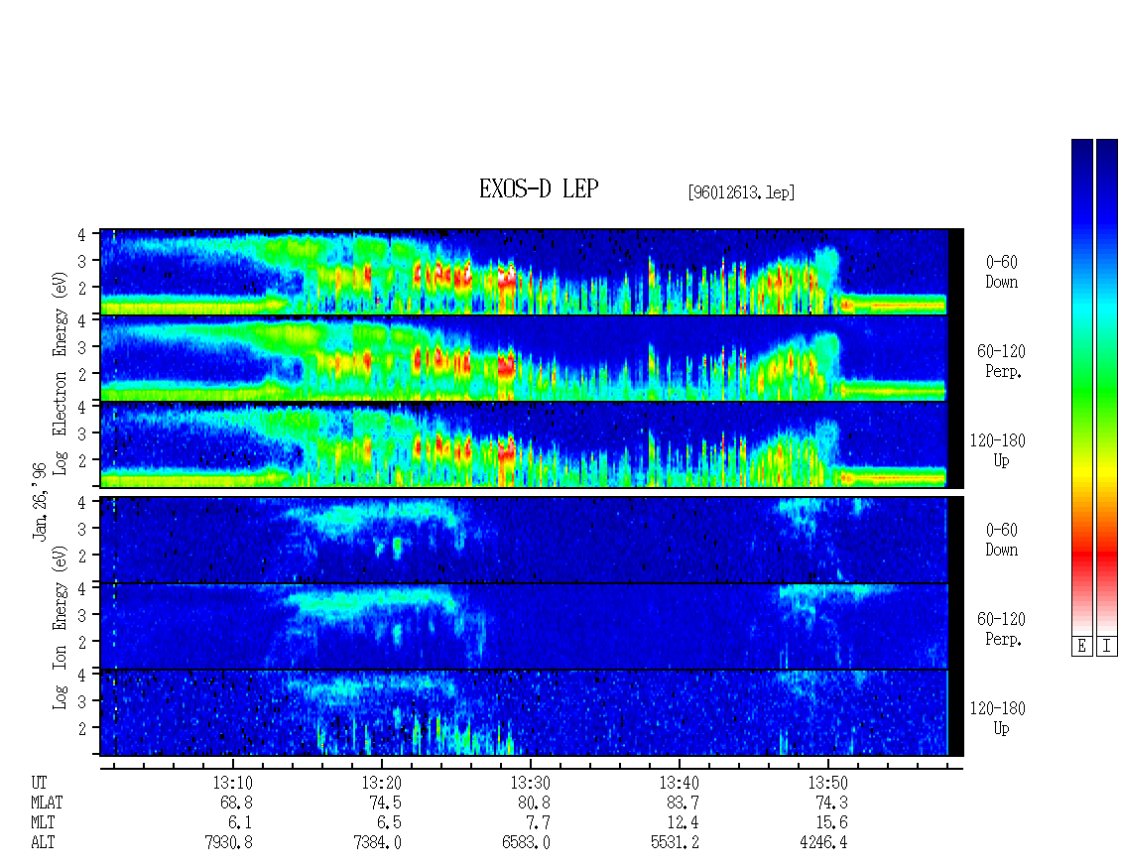The image size is (1121, 868).
Task: Click the electron panel 60-120 Perp. label
Action: click(1001, 361)
